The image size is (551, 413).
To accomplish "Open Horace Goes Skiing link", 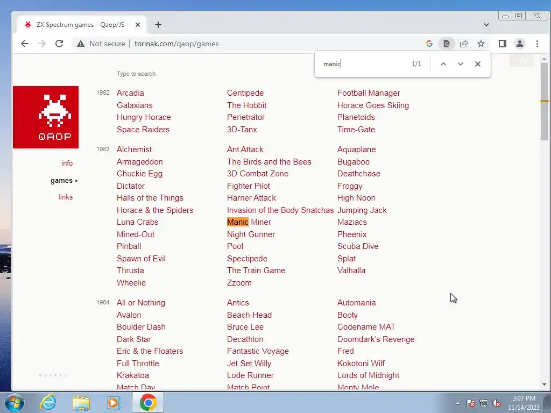I will [x=373, y=105].
